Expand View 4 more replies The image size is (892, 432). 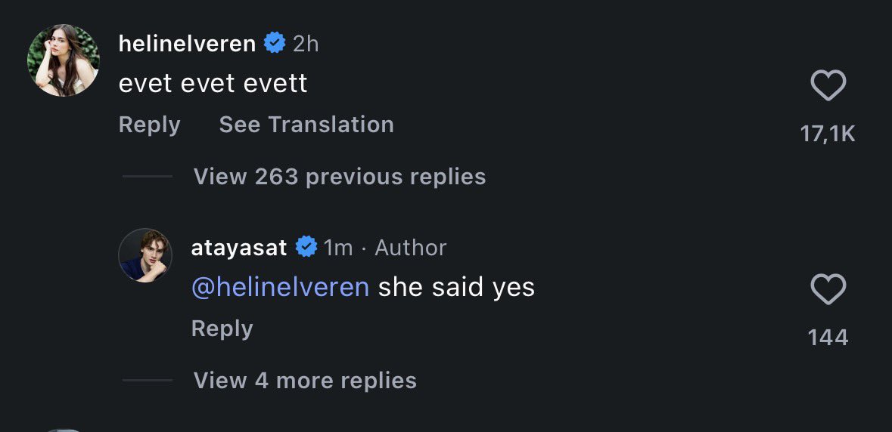305,381
